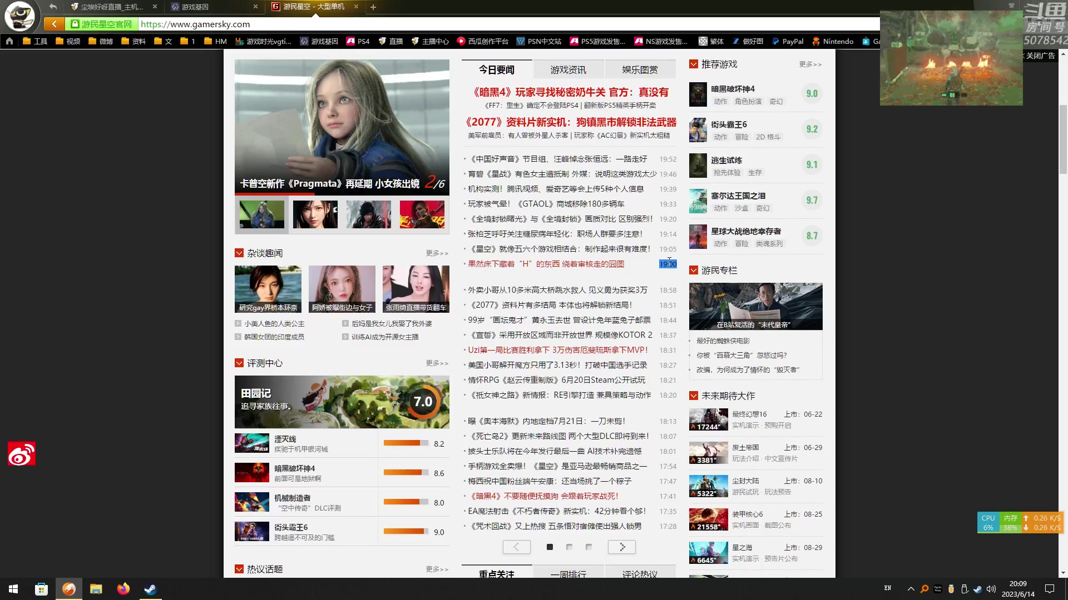Expand 更多 in 推荐游戏 section
Viewport: 1068px width, 600px height.
point(810,64)
